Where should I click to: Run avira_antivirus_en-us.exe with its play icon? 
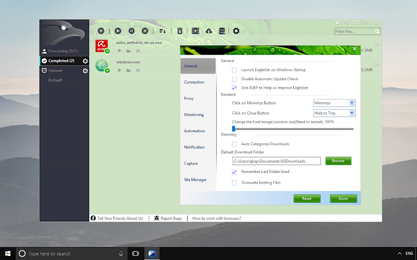[x=120, y=51]
